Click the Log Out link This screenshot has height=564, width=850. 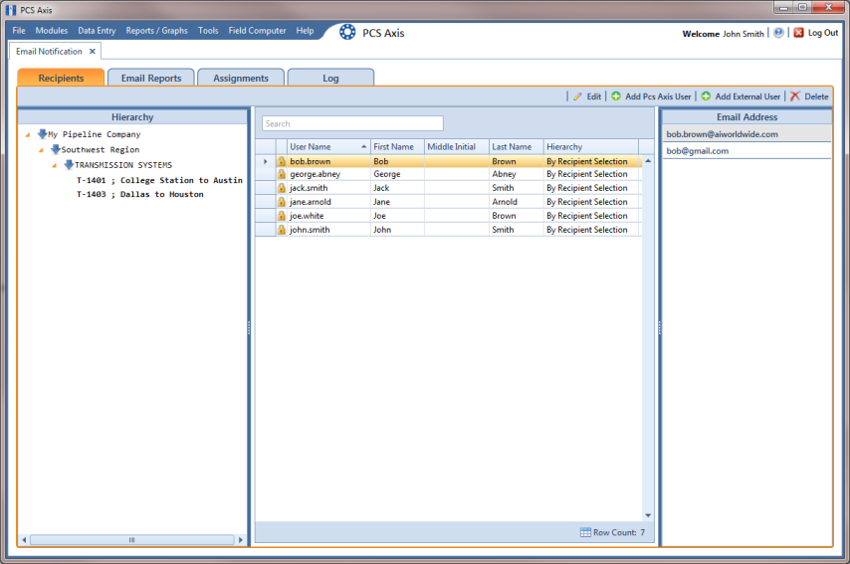823,33
